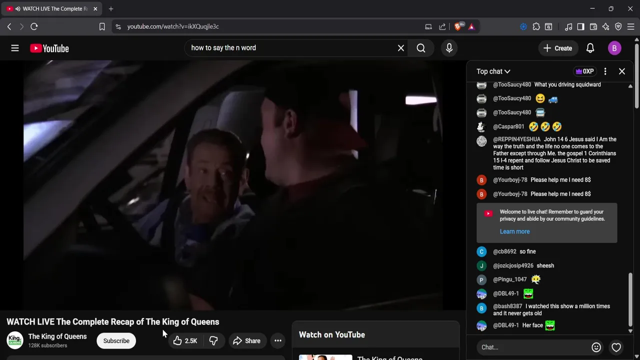Open the account avatar menu

tap(614, 48)
